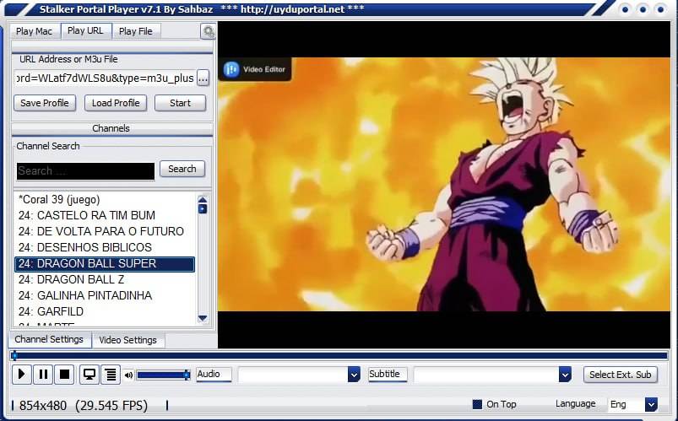Expand the Language Eng dropdown
The height and width of the screenshot is (421, 678).
(x=651, y=405)
